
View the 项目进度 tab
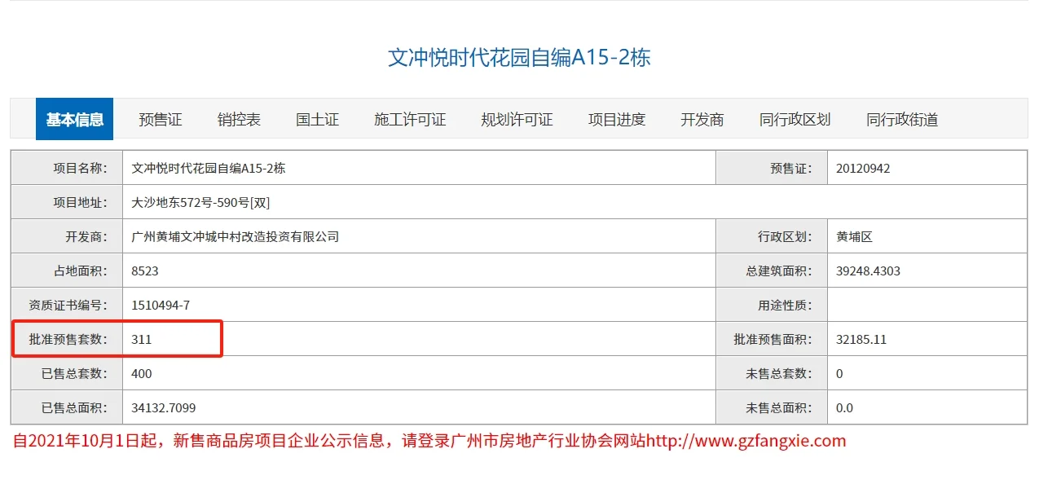[617, 120]
